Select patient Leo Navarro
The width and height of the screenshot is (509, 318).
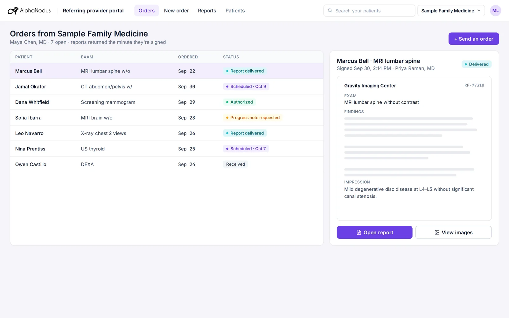coord(29,133)
